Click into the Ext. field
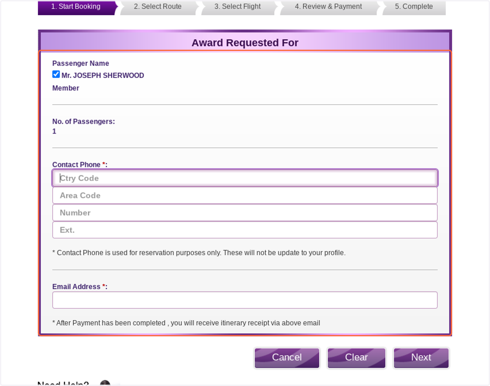This screenshot has height=386, width=490. pos(245,230)
